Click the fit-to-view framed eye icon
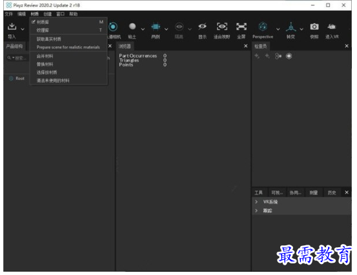The width and height of the screenshot is (357, 275). [222, 26]
